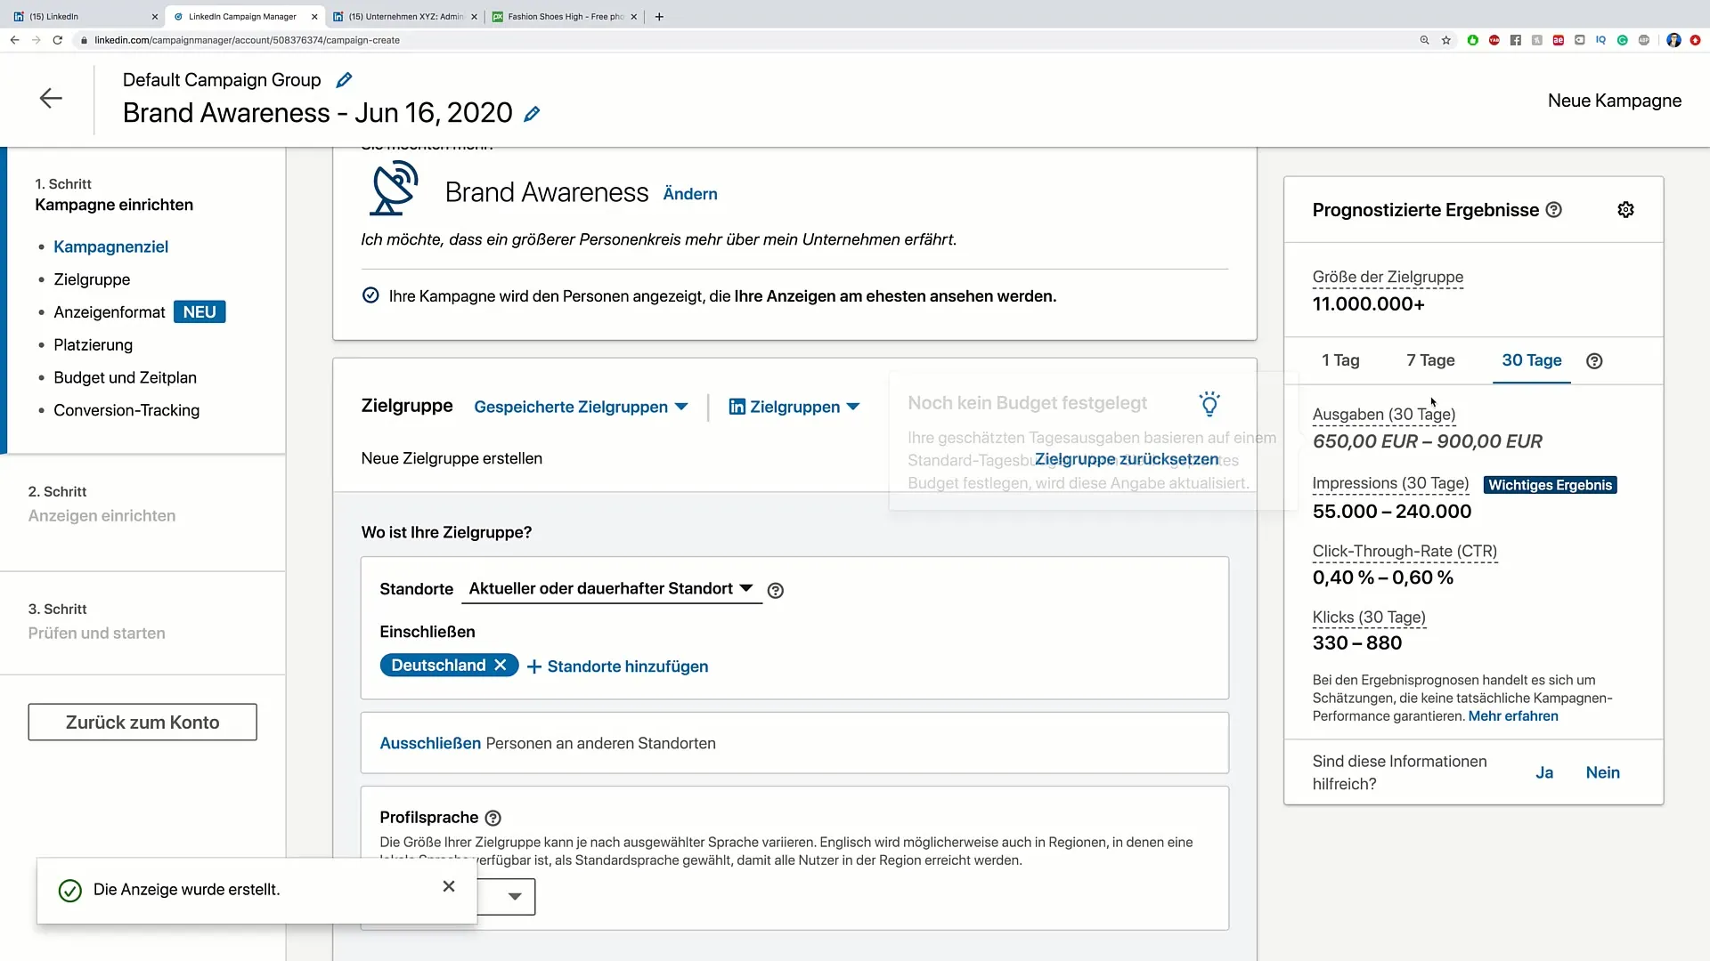Expand the Gespeicherte Zielgruppen dropdown
This screenshot has height=961, width=1710.
[x=580, y=408]
